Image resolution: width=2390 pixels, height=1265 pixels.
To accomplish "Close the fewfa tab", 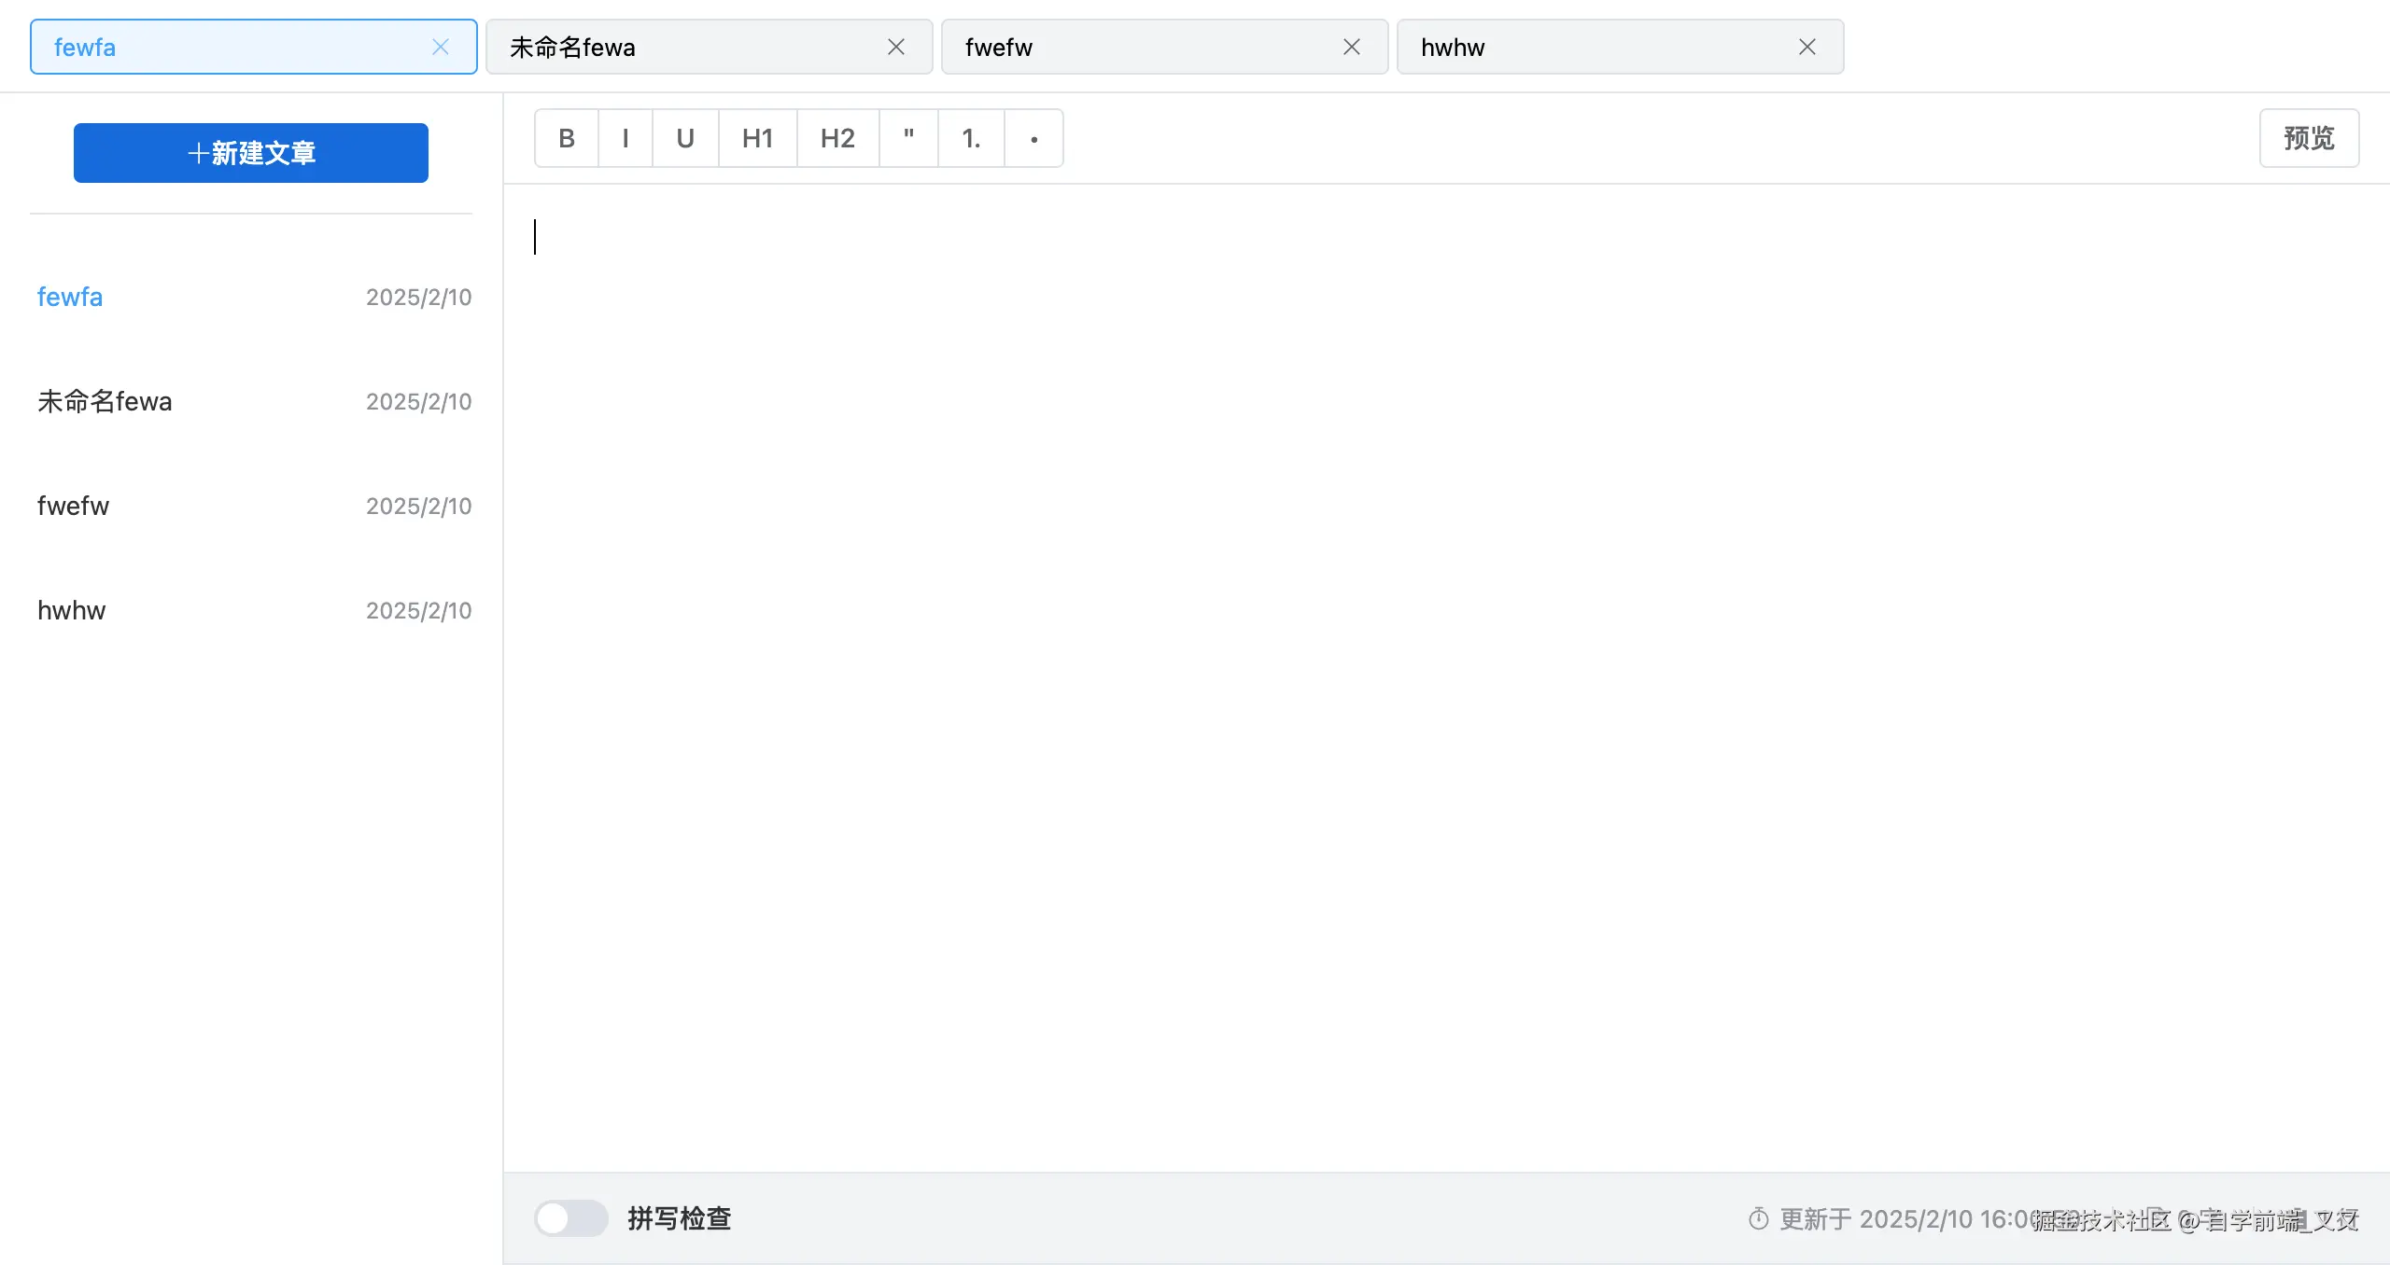I will click(x=441, y=47).
